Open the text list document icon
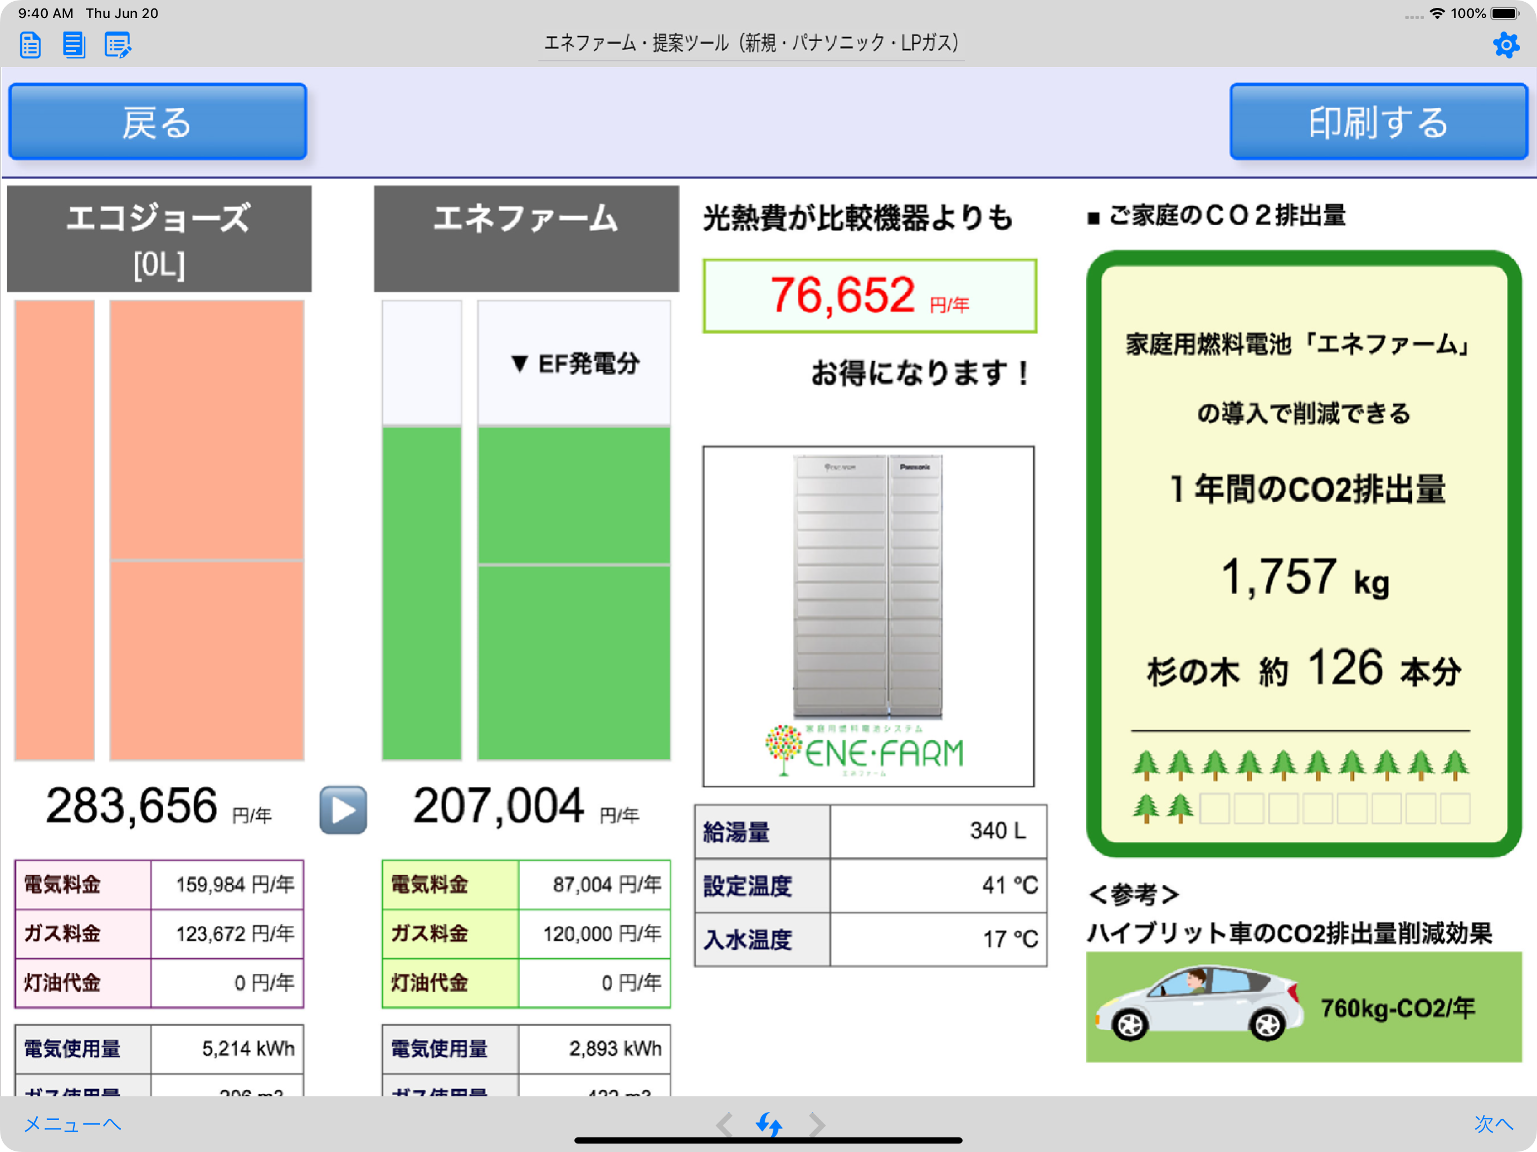Image resolution: width=1537 pixels, height=1152 pixels. click(74, 45)
